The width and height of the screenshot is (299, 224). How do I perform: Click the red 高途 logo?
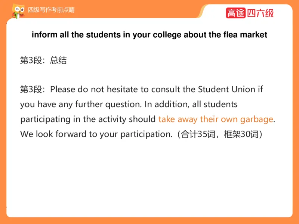(x=235, y=13)
